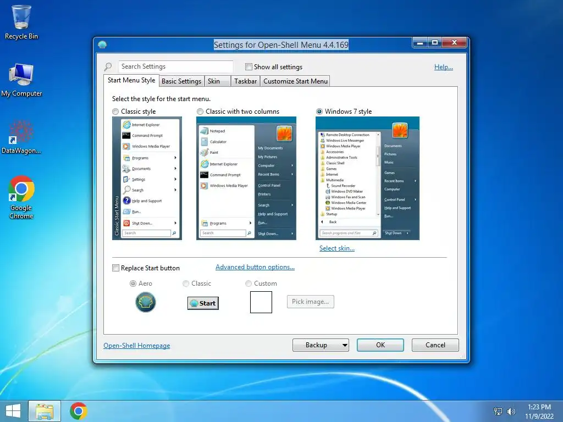Screen dimensions: 563x422
Task: Visit the Open-Shell Homepage link
Action: coord(137,346)
